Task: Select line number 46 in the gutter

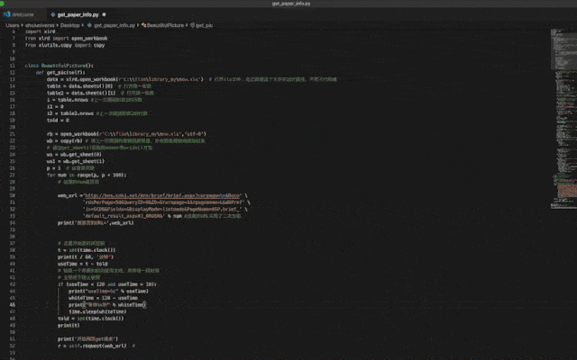Action: pyautogui.click(x=13, y=304)
